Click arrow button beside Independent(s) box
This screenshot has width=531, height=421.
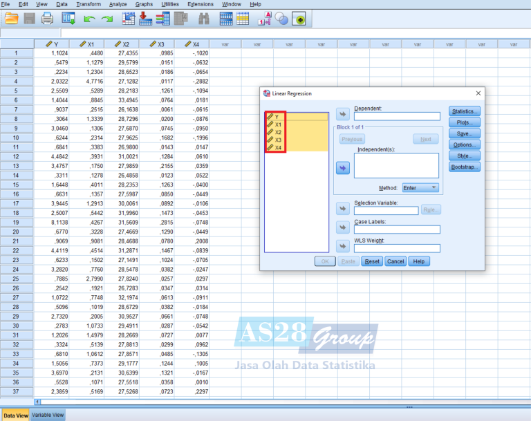[342, 167]
